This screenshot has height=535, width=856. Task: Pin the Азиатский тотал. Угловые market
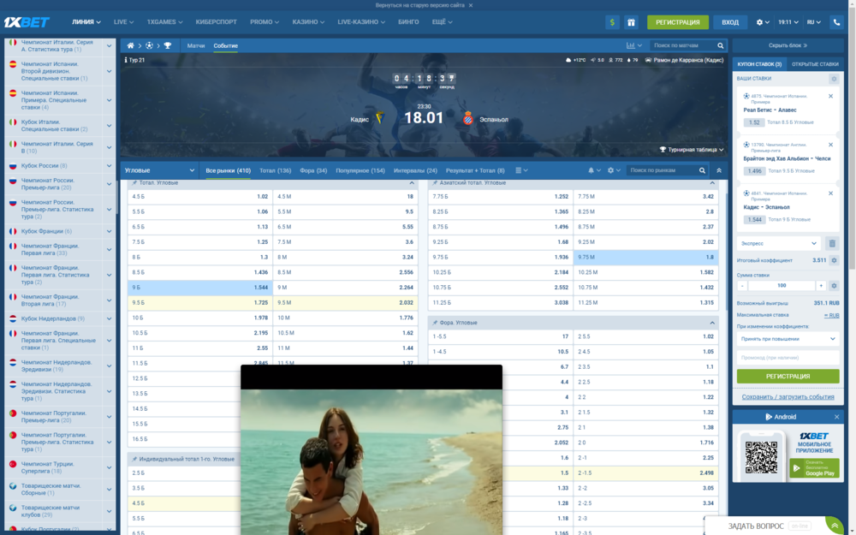(x=435, y=183)
